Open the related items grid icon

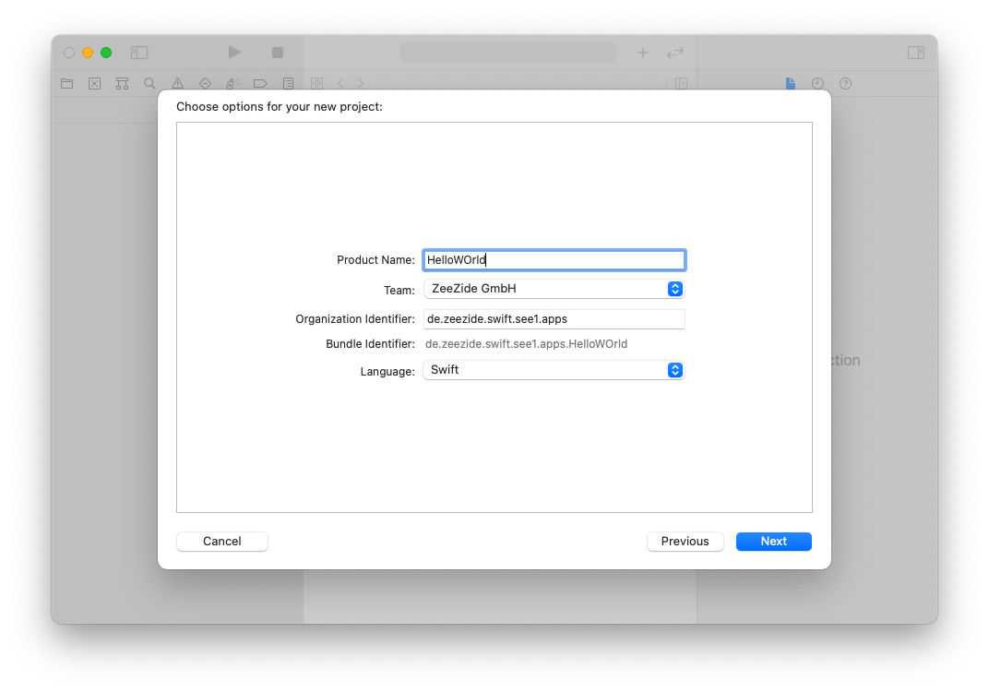[x=316, y=83]
